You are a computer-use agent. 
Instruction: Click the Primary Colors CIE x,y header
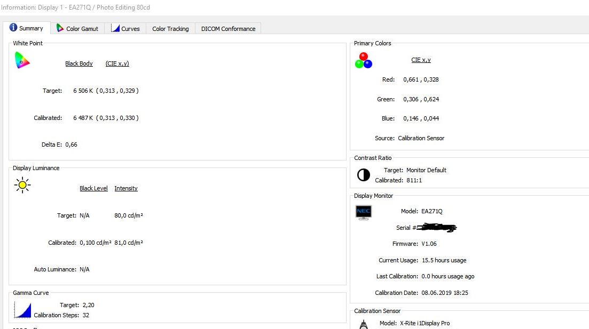pyautogui.click(x=421, y=60)
